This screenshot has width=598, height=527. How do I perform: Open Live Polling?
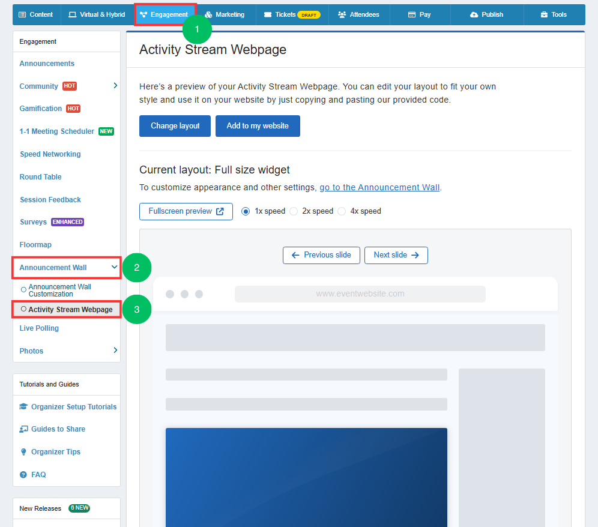(x=39, y=328)
